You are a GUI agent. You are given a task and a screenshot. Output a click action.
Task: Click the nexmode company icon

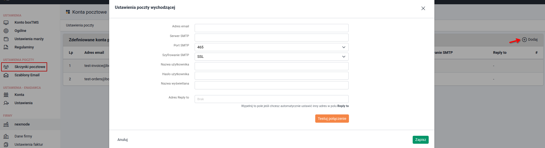click(6, 124)
